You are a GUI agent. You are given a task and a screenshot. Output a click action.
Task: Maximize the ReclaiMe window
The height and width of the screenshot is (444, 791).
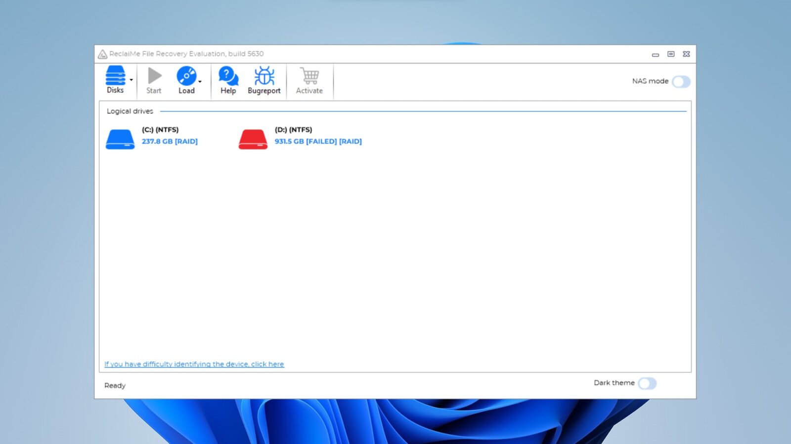pos(671,54)
